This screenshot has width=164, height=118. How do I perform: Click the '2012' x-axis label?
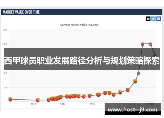[33, 104]
